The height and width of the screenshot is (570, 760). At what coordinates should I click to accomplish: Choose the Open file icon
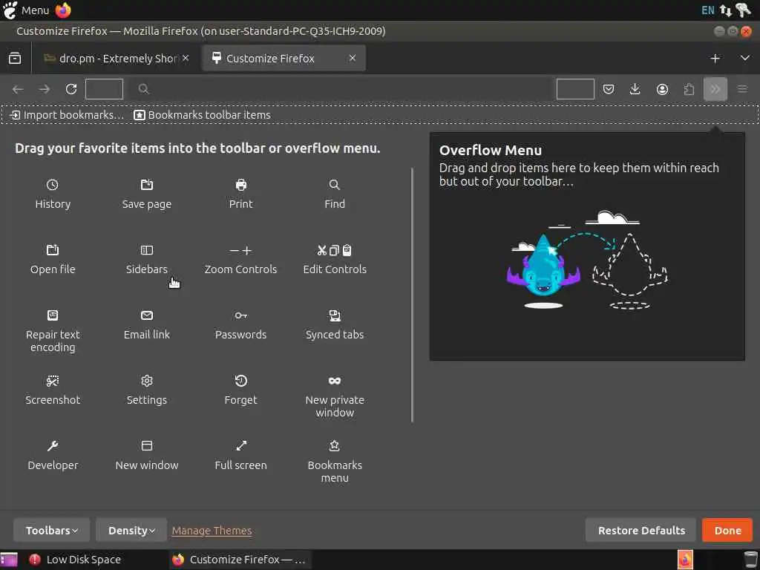[53, 250]
